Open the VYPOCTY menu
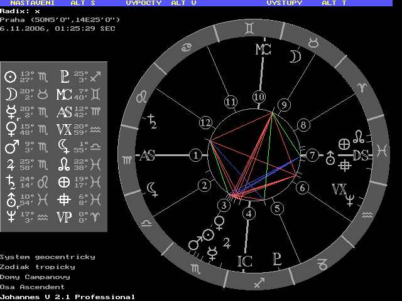Viewport: 402px width, 301px height. pos(144,3)
